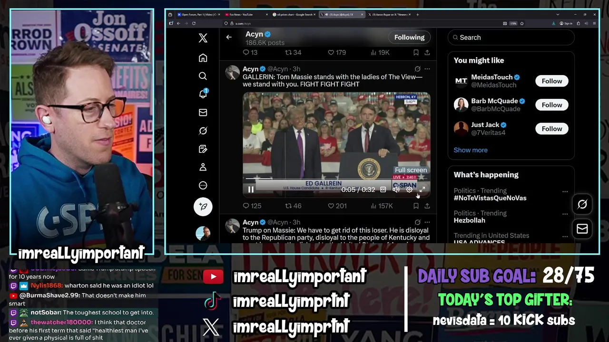Adjust the 170% zoom level indicator
The width and height of the screenshot is (609, 342).
click(x=513, y=23)
